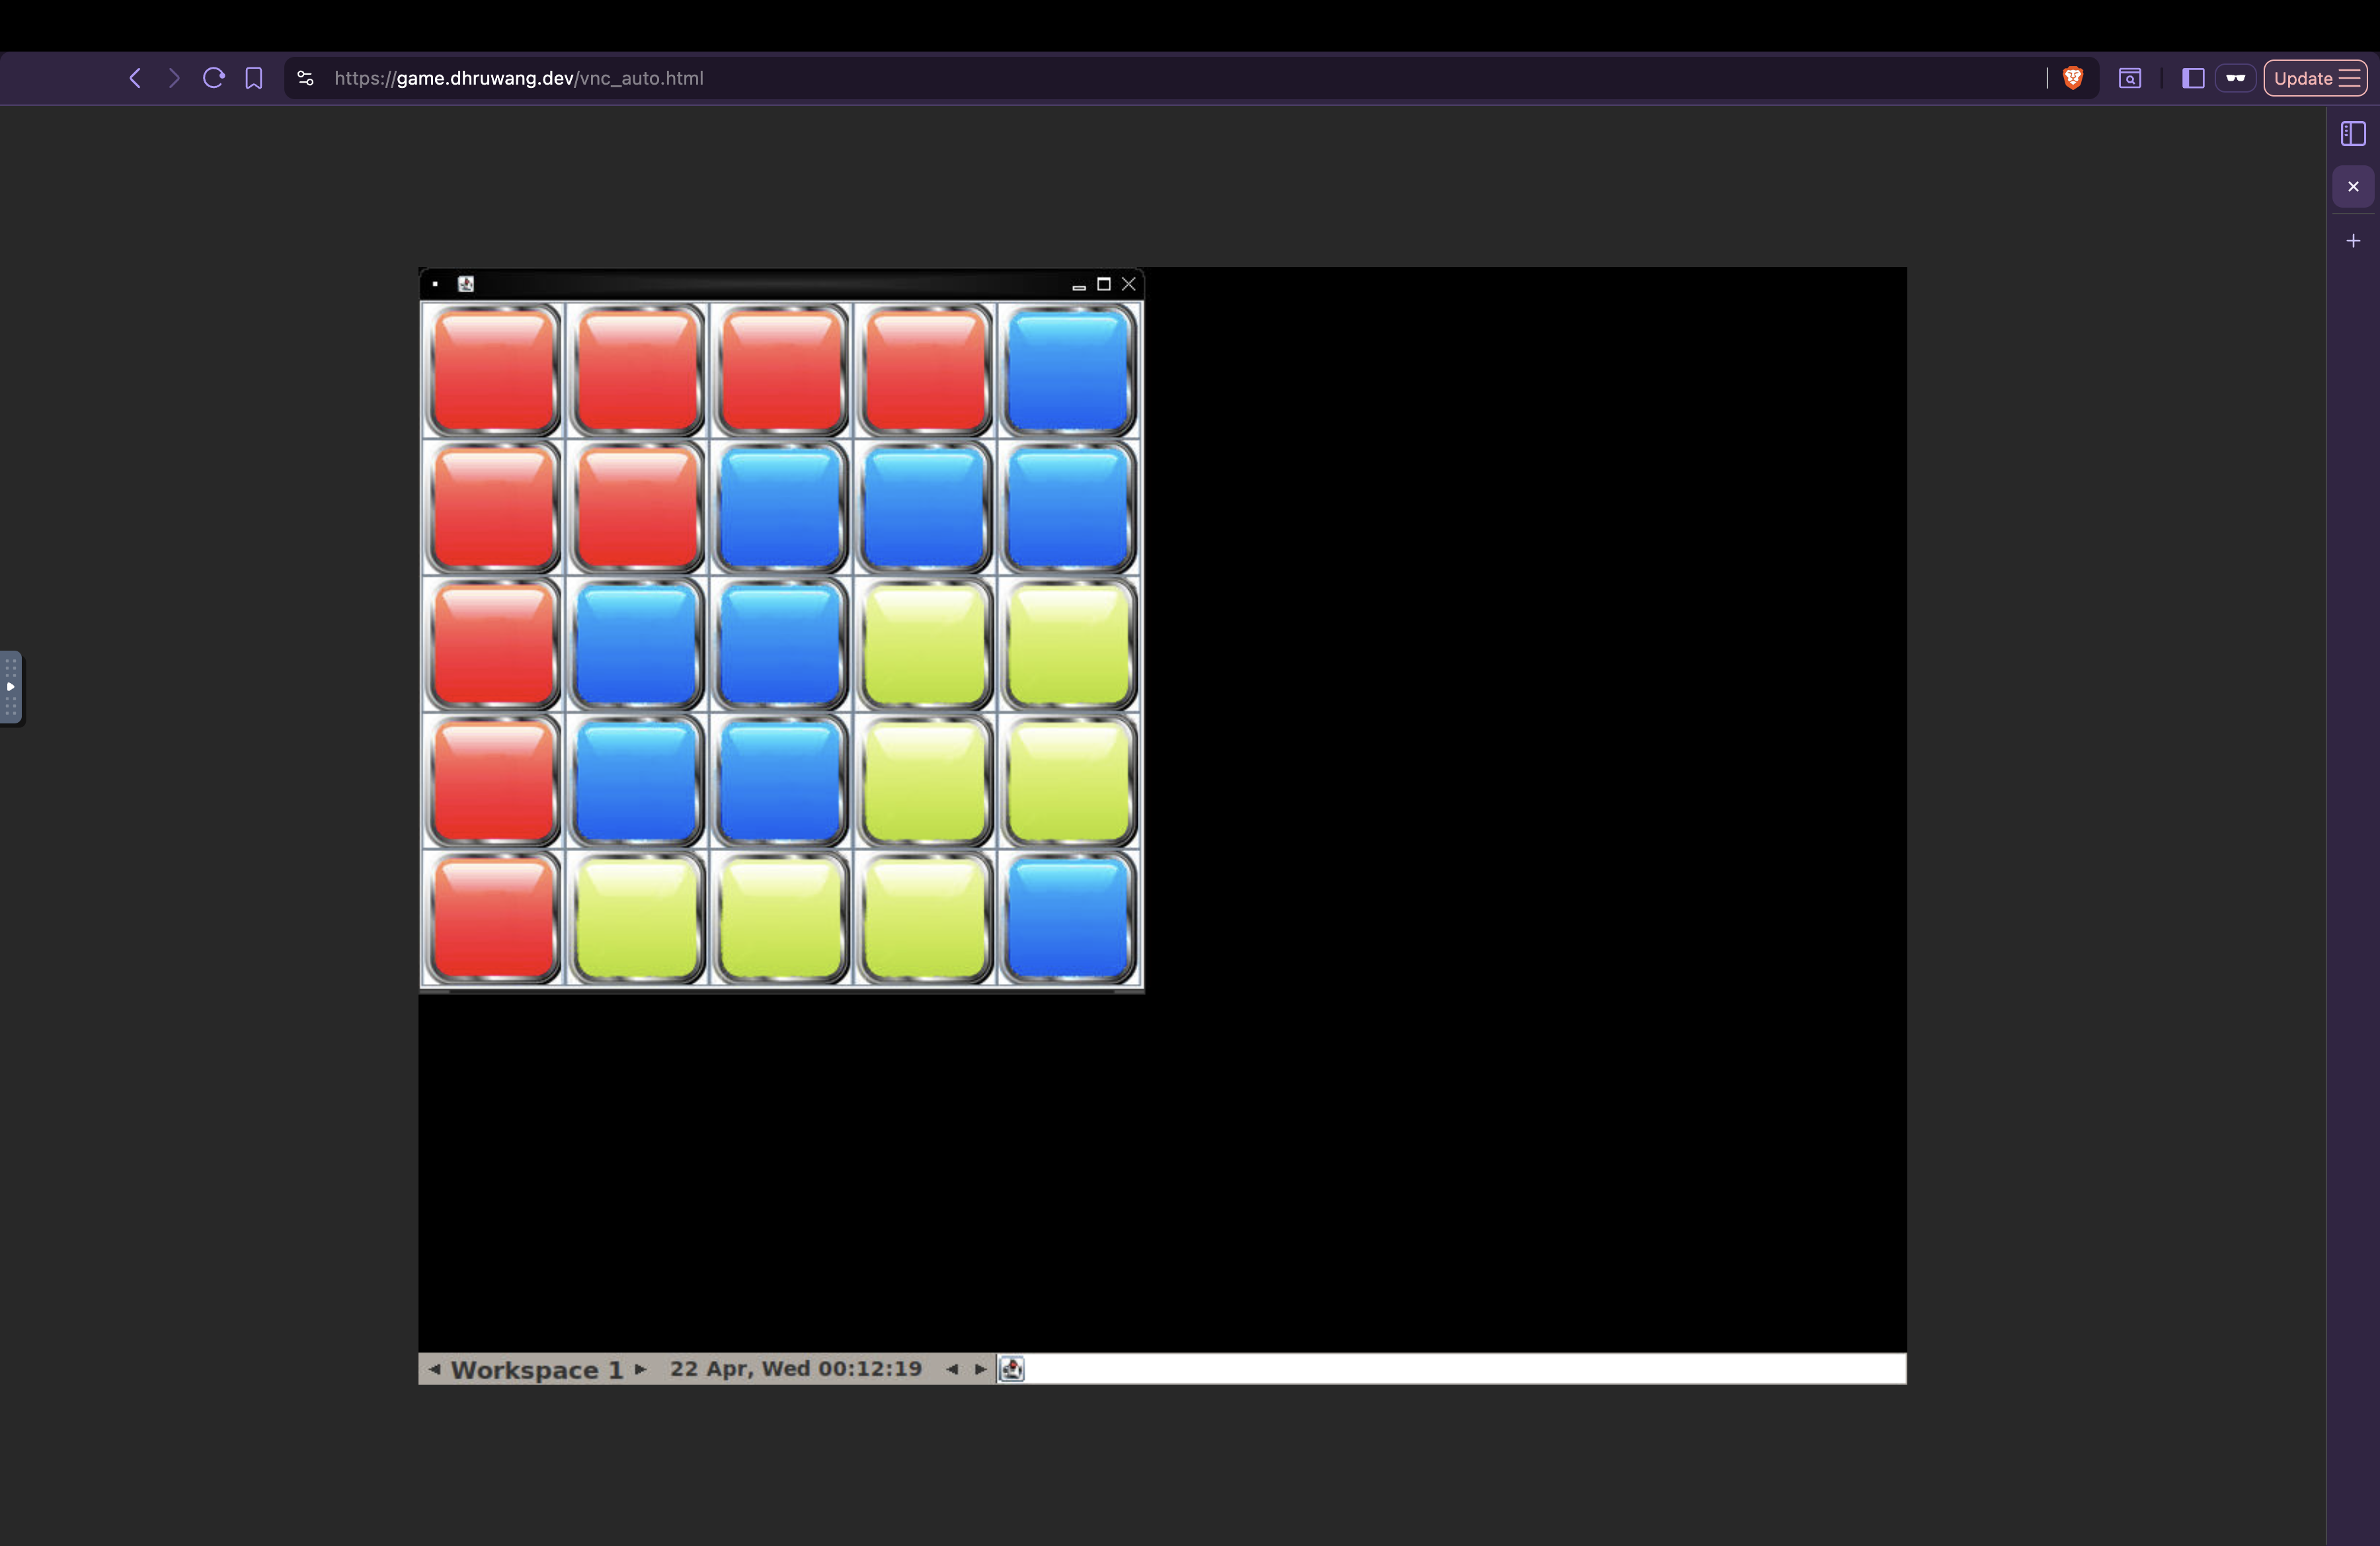This screenshot has width=2380, height=1546.
Task: Select the blue tile in row 2, column 5
Action: click(1069, 508)
